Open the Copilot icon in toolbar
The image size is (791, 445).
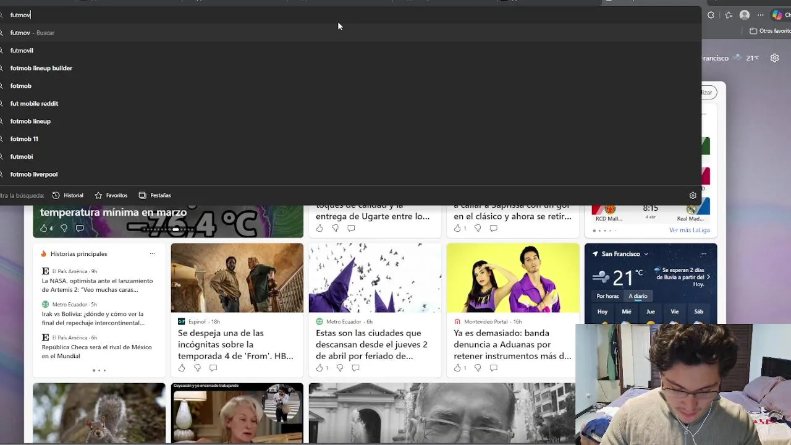click(x=777, y=15)
